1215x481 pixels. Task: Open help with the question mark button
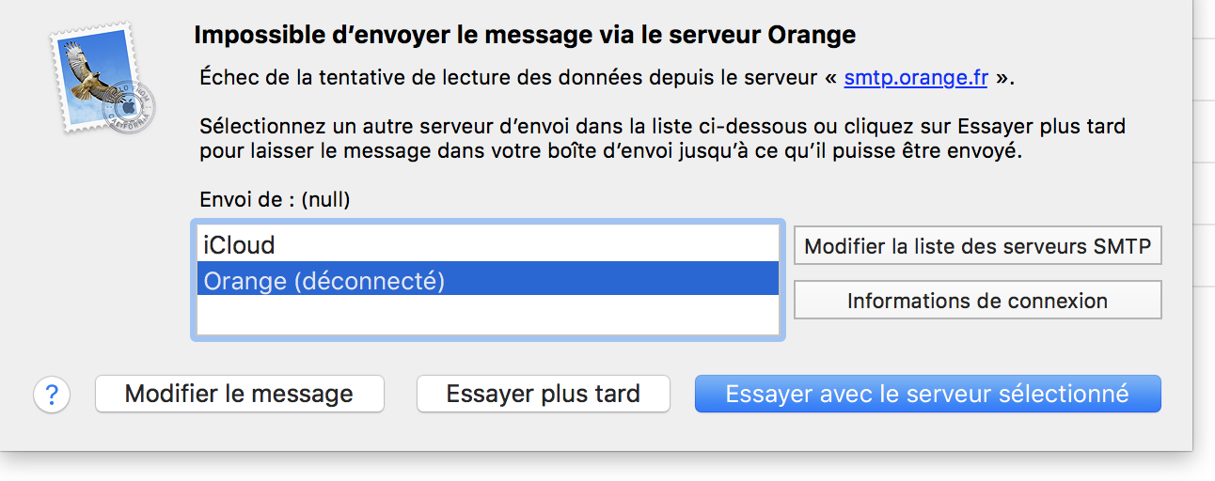click(52, 396)
